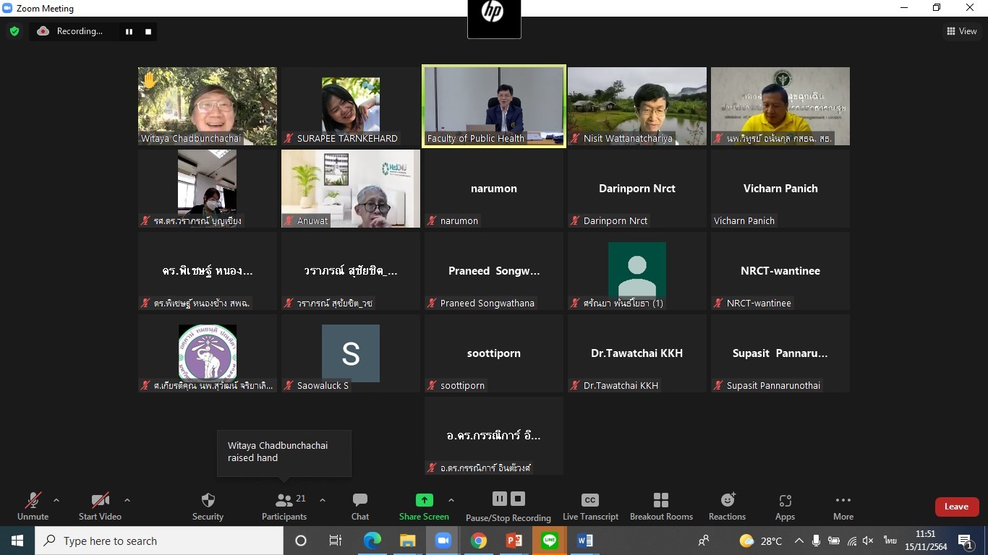Start Video camera icon
Viewport: 988px width, 555px height.
[100, 500]
